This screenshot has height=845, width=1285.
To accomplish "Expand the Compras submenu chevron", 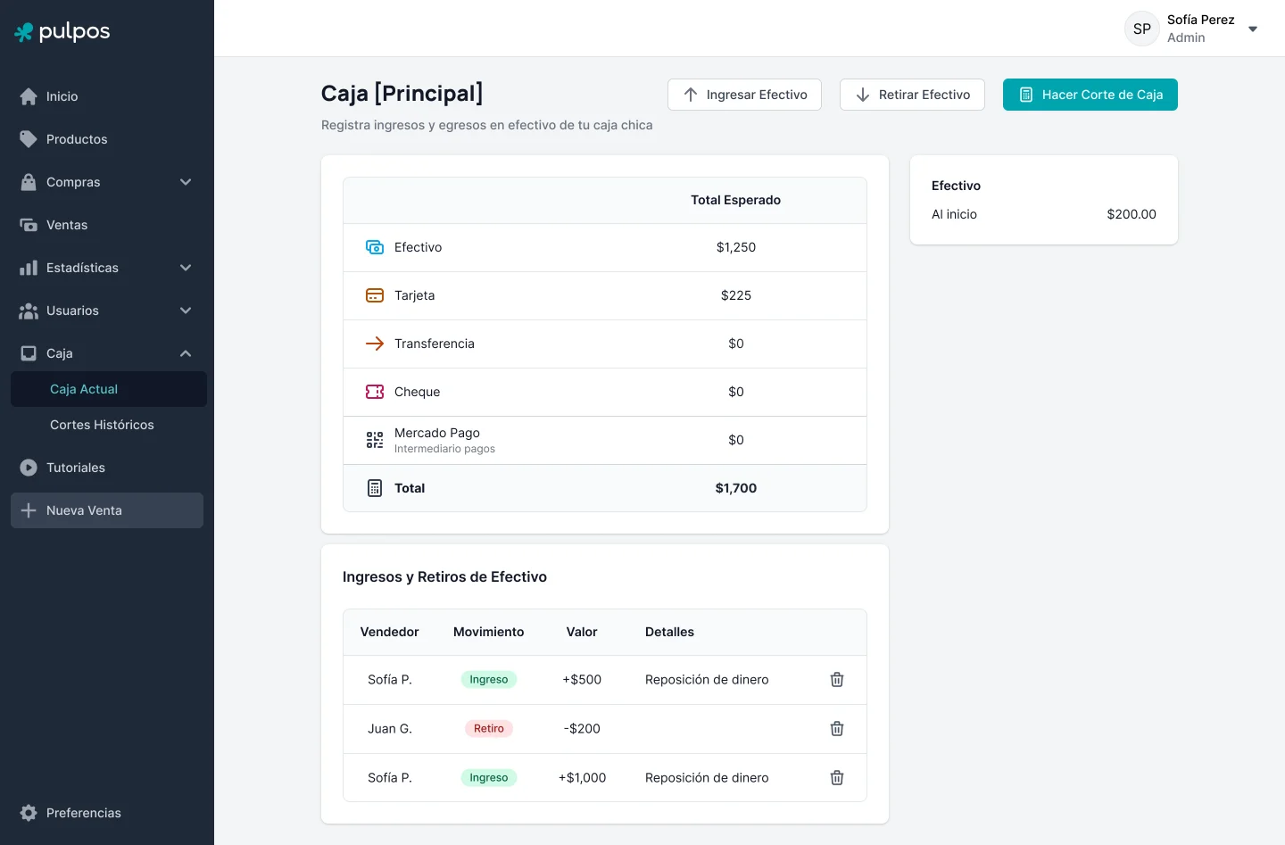I will point(186,182).
